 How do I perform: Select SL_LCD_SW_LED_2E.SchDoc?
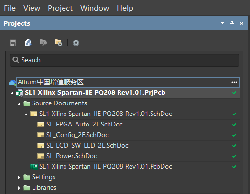[87, 146]
